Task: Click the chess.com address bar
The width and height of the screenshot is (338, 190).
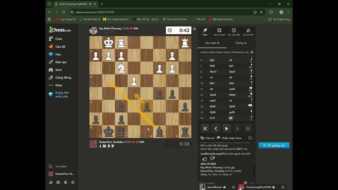Action: 161,12
